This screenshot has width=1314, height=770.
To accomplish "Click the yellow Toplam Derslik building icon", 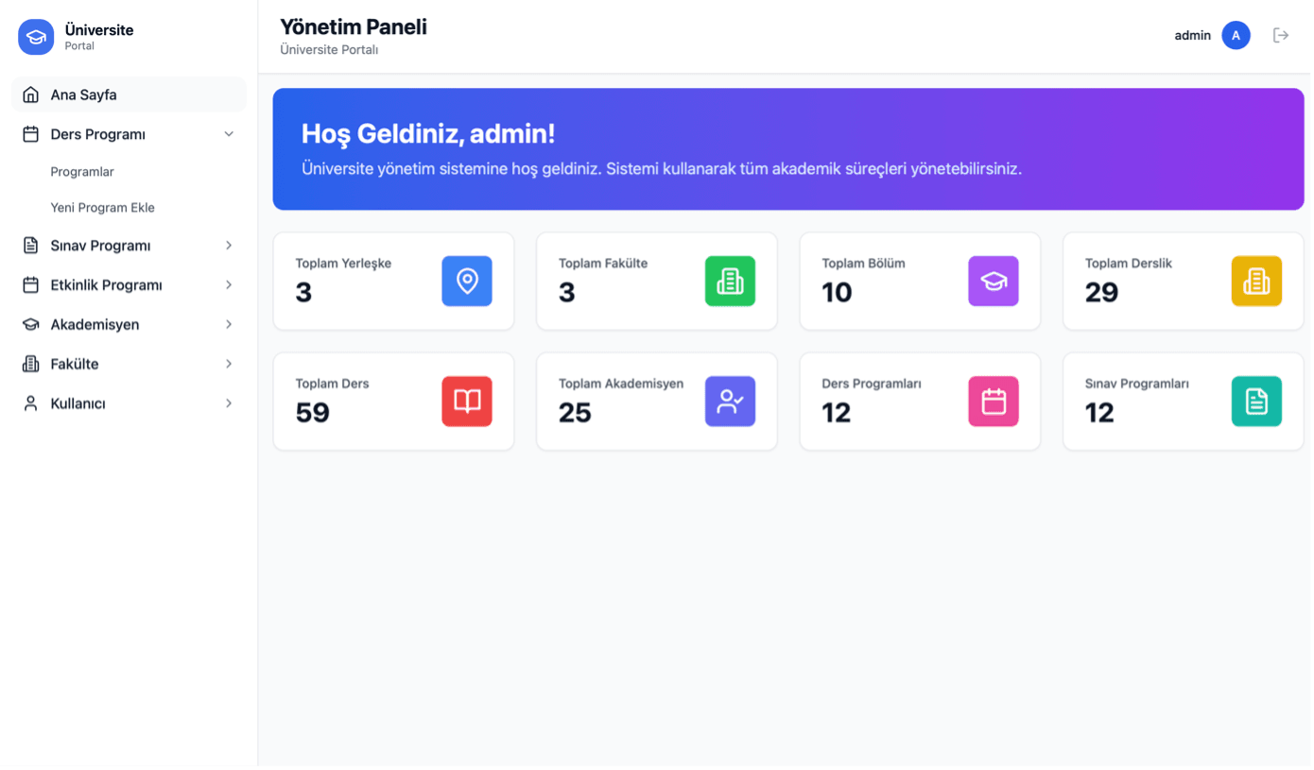I will (1256, 281).
